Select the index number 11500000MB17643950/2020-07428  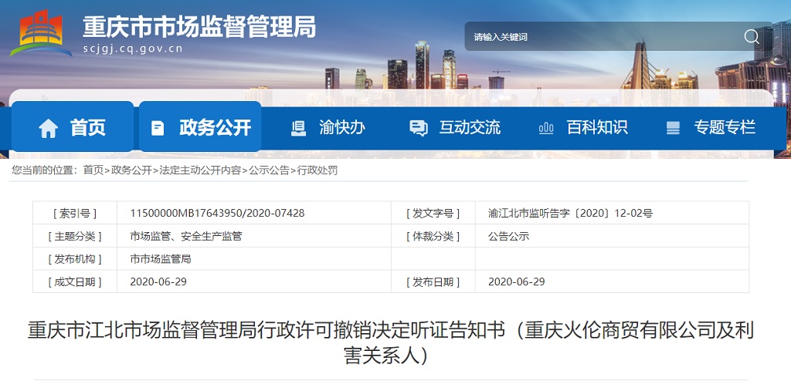pos(217,213)
